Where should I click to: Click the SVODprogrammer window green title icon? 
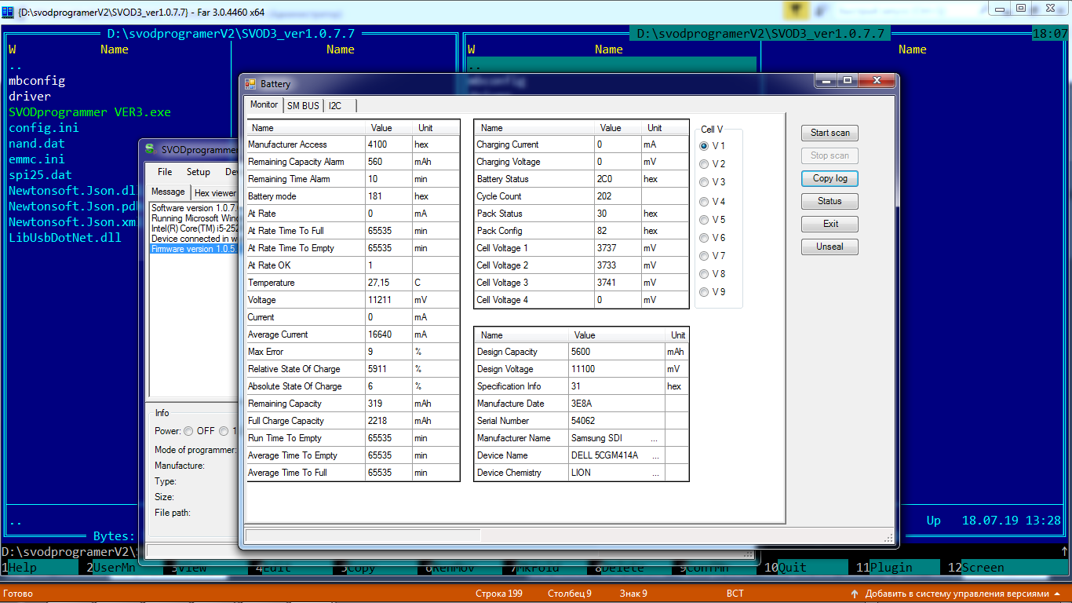pyautogui.click(x=149, y=149)
